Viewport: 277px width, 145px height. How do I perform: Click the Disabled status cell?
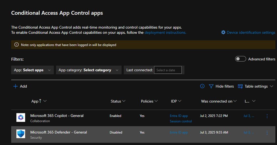click(116, 132)
